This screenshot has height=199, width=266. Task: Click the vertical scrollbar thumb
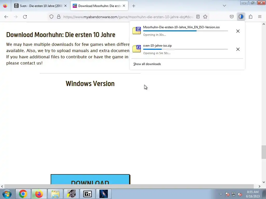point(264,152)
